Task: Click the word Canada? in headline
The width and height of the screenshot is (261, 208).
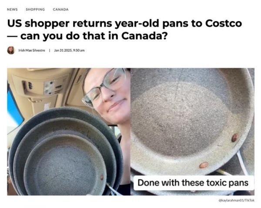Action: pyautogui.click(x=144, y=36)
